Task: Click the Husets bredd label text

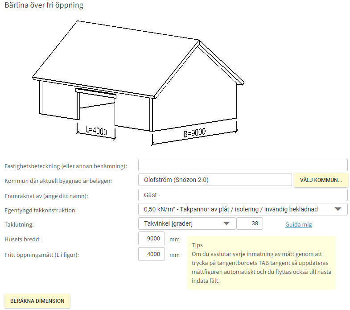Action: coord(22,240)
